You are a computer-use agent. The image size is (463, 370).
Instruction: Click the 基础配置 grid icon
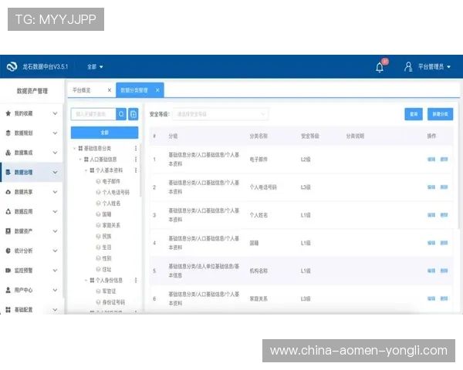tap(8, 310)
